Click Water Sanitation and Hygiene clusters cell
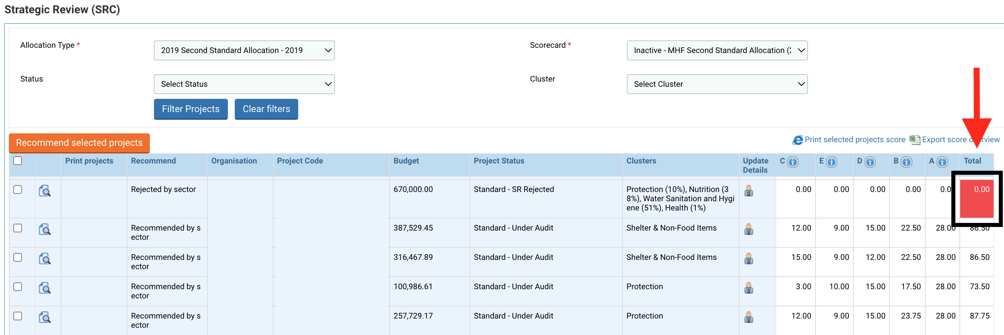 pyautogui.click(x=680, y=198)
